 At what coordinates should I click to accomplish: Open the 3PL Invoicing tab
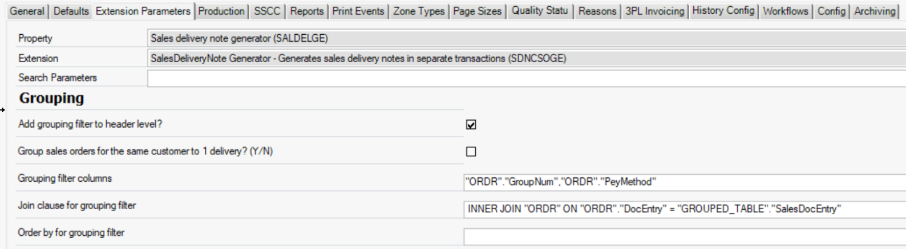coord(654,11)
